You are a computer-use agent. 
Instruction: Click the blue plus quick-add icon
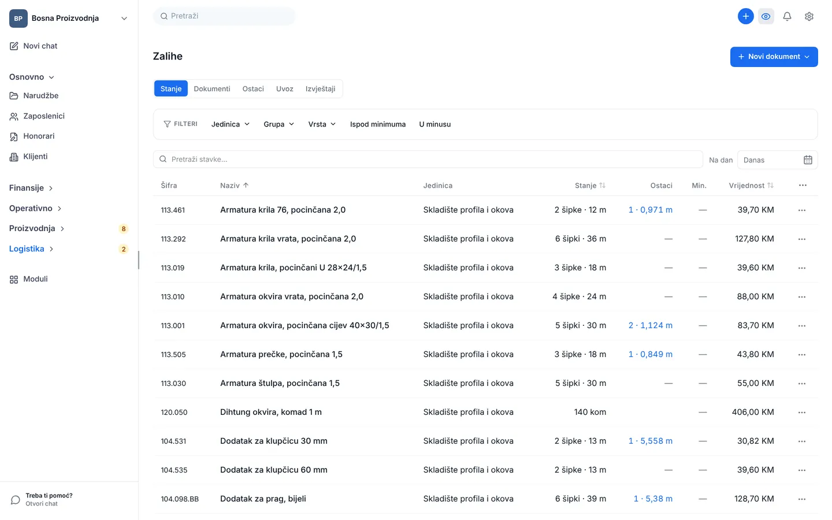746,16
